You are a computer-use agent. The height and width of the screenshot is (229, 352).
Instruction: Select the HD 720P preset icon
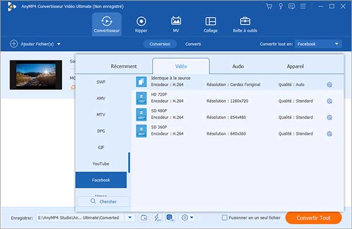[x=141, y=98]
